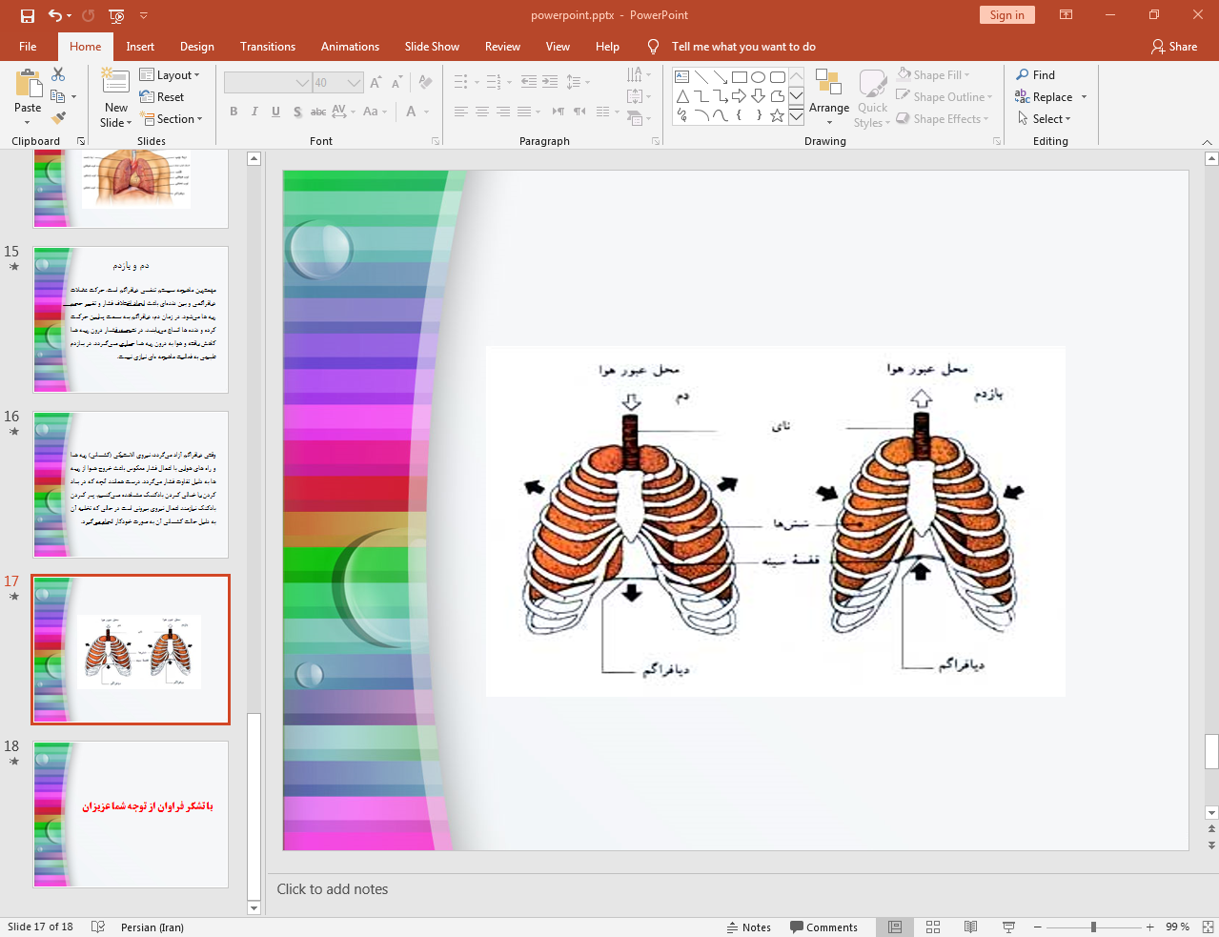1219x937 pixels.
Task: Switch to the Design tab
Action: pyautogui.click(x=197, y=47)
